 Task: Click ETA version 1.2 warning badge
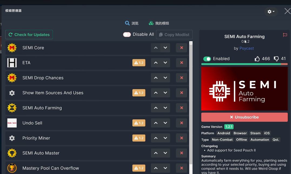pyautogui.click(x=139, y=63)
